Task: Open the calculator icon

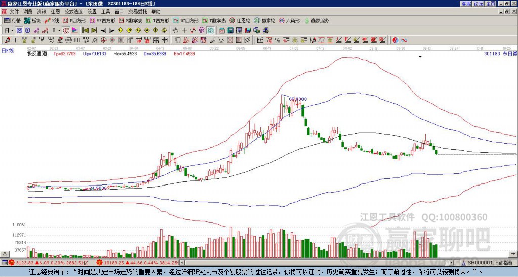Action: point(230,31)
